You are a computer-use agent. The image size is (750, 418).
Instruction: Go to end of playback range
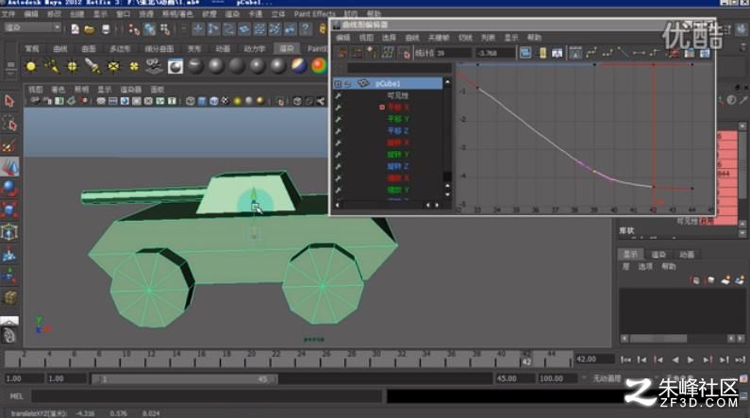[741, 359]
